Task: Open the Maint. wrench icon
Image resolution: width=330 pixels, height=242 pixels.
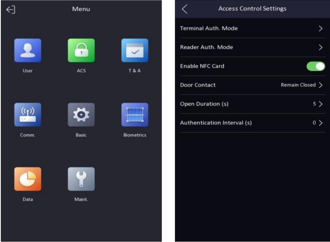Action: point(81,179)
